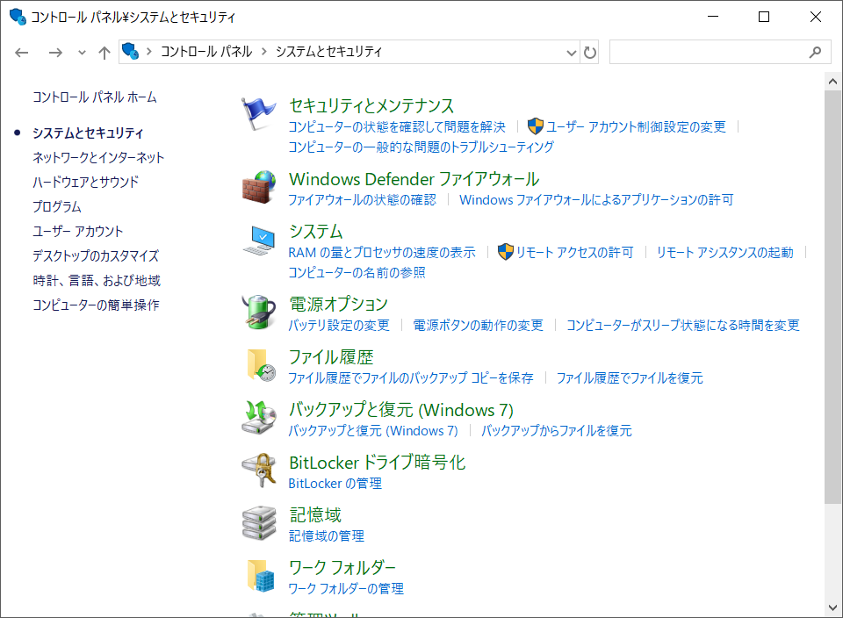Click BitLocker の管理

pyautogui.click(x=335, y=483)
